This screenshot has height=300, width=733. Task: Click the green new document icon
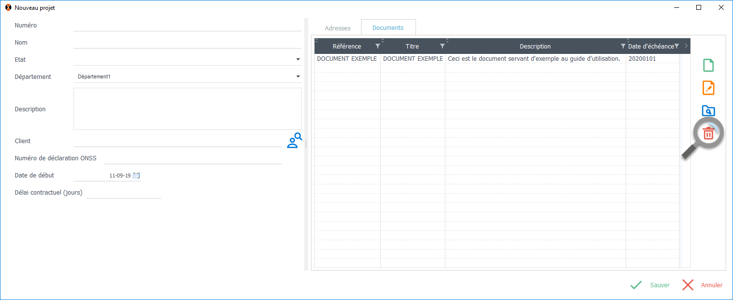click(709, 65)
